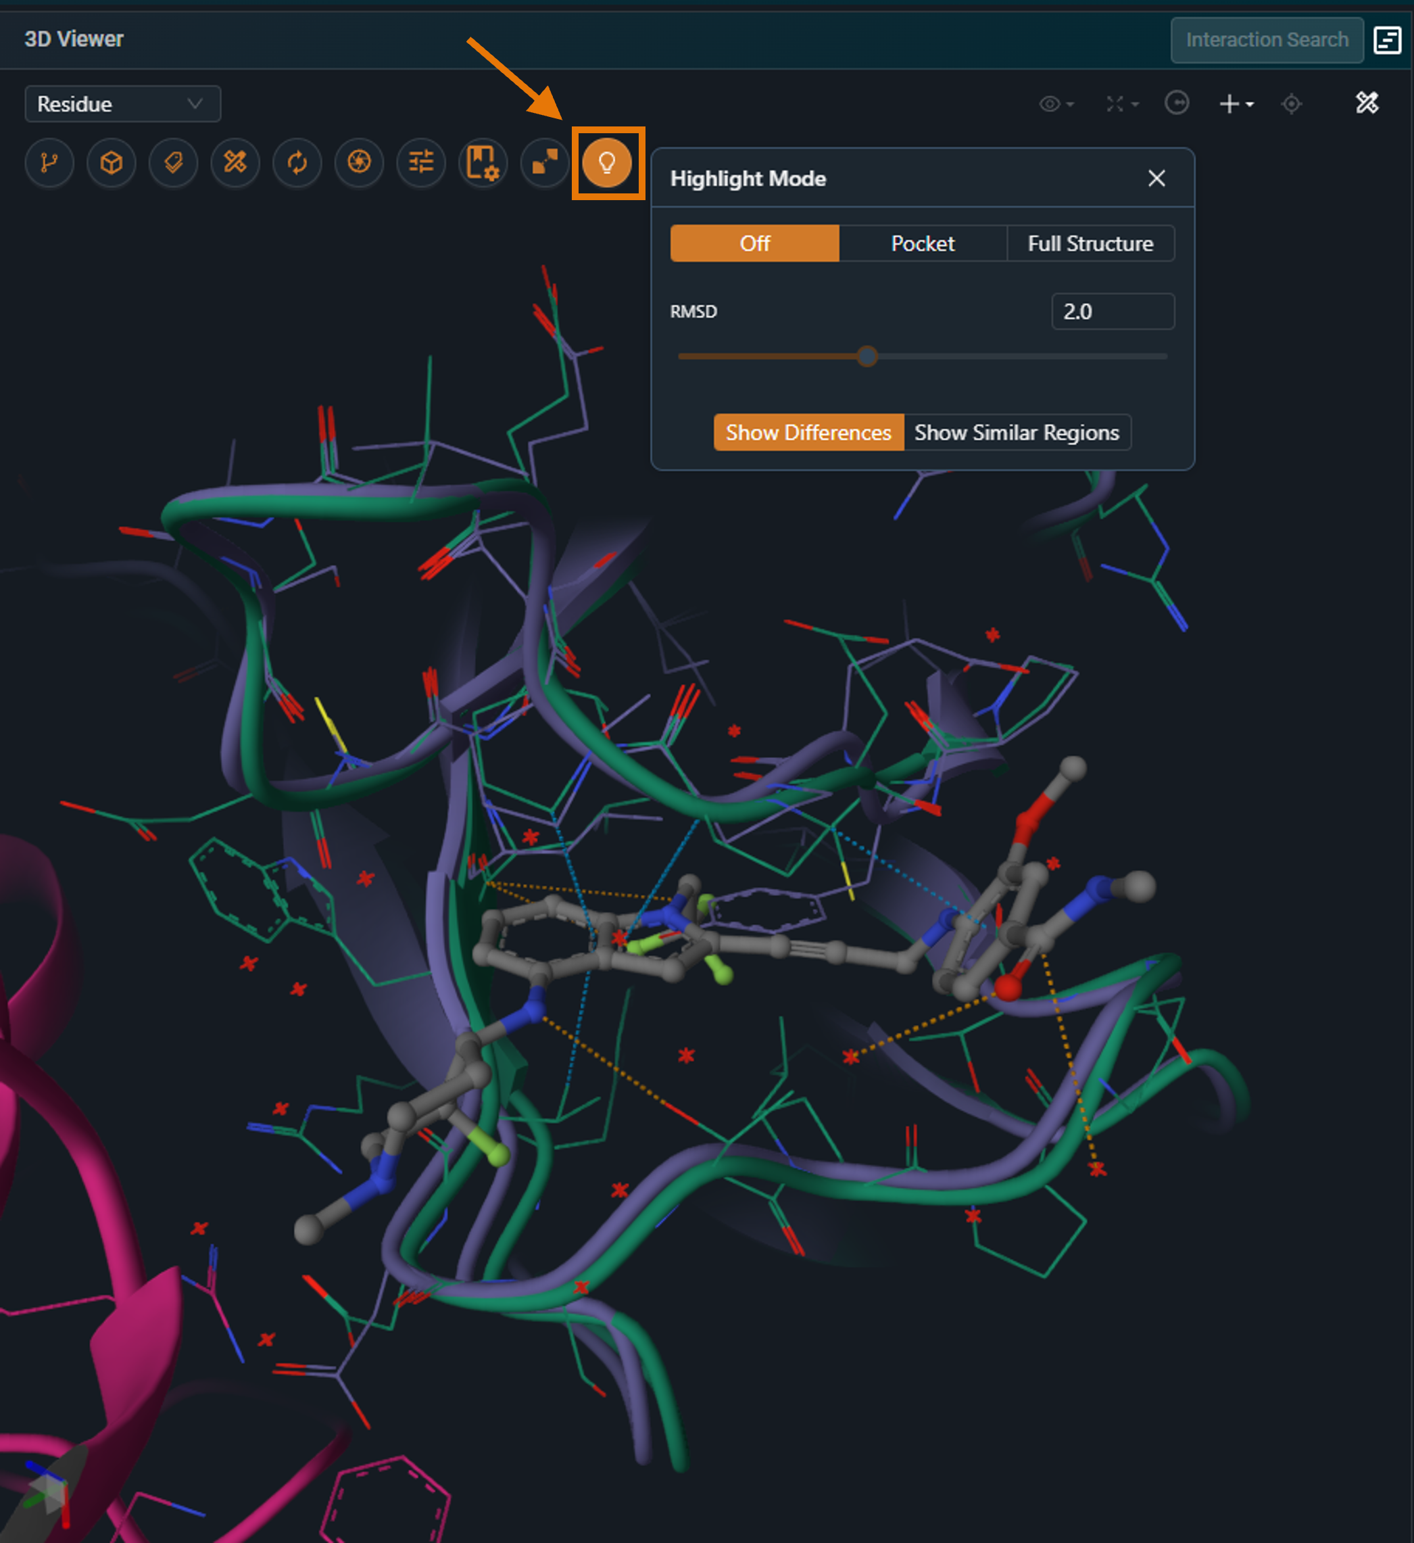The height and width of the screenshot is (1543, 1414).
Task: Click the camera aperture snapshot icon
Action: [359, 162]
